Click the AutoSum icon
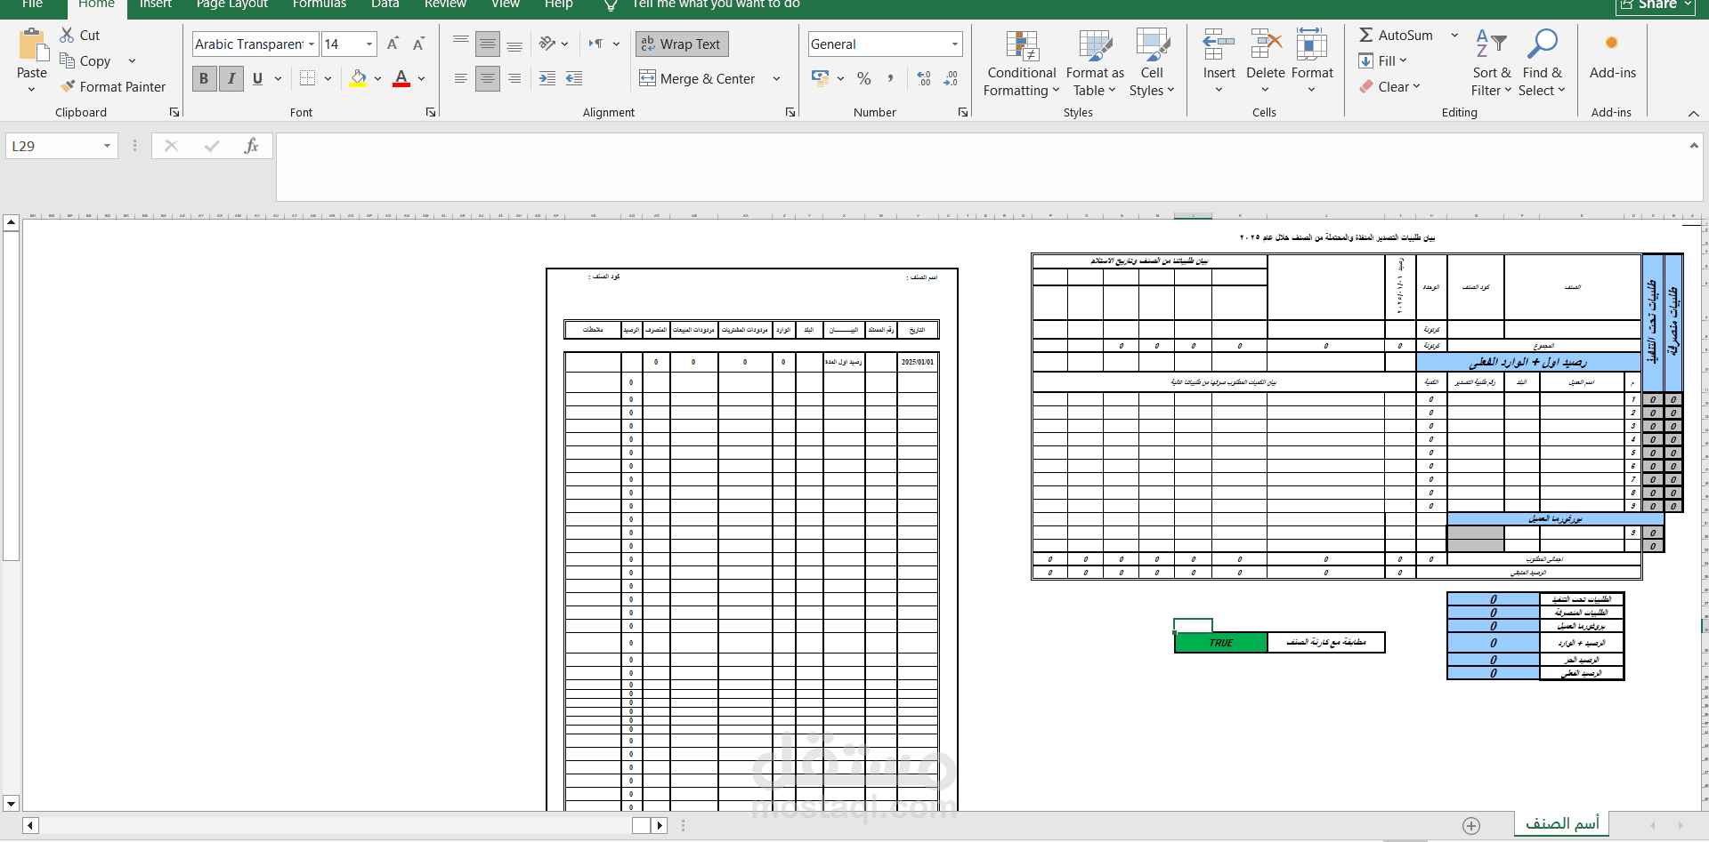The image size is (1709, 842). coord(1366,35)
